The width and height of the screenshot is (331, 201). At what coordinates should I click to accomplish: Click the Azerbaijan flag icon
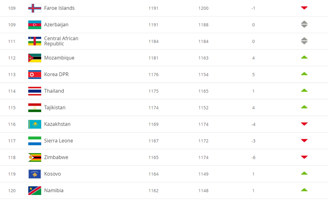34,25
